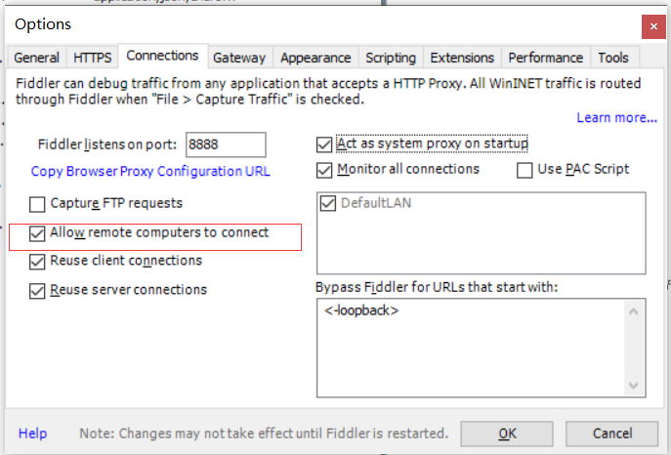The image size is (671, 455).
Task: Uncheck Reuse server connections
Action: [x=37, y=291]
